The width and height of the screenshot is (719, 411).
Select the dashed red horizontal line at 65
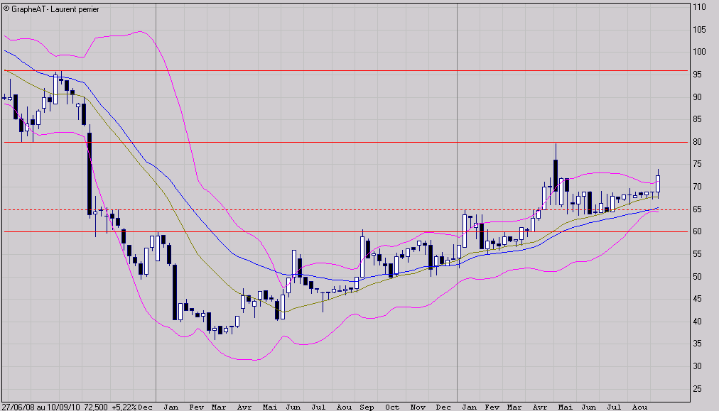346,209
